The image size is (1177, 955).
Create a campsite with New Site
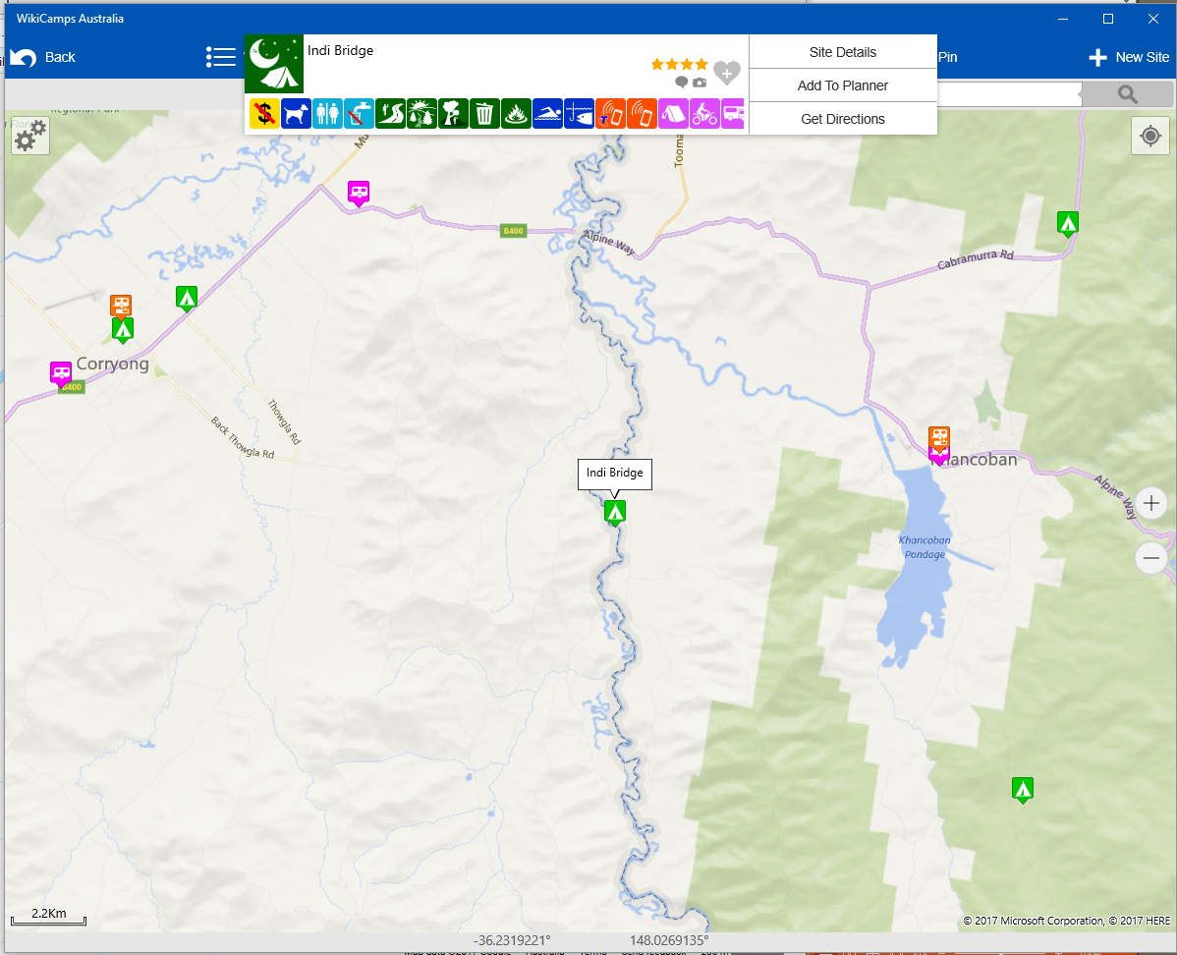click(x=1127, y=57)
